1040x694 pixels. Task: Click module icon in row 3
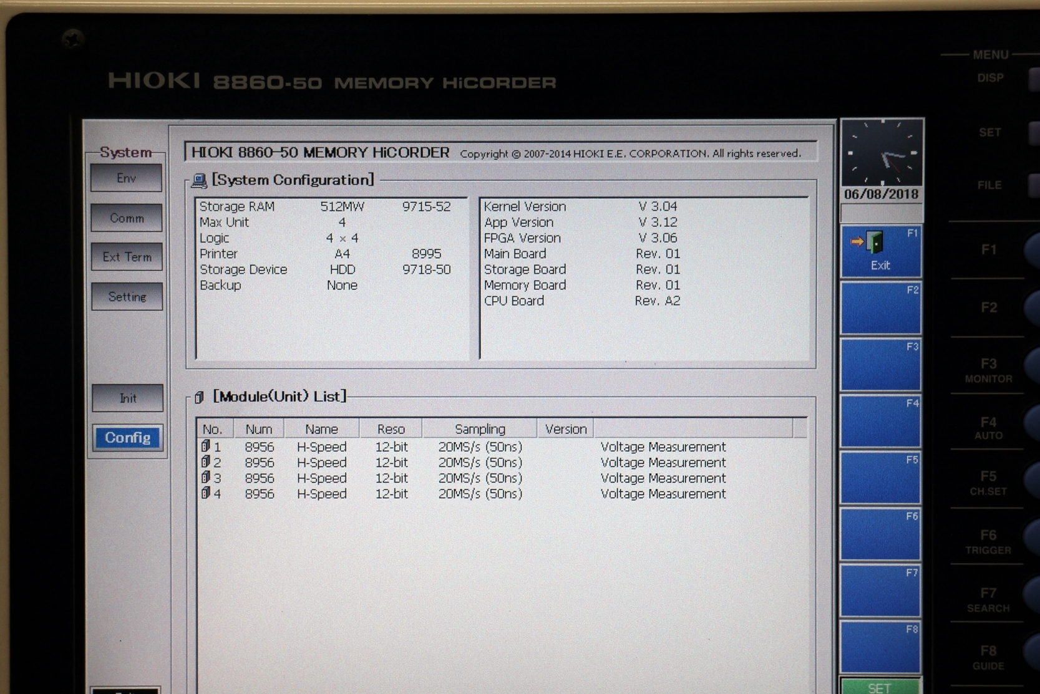(205, 478)
